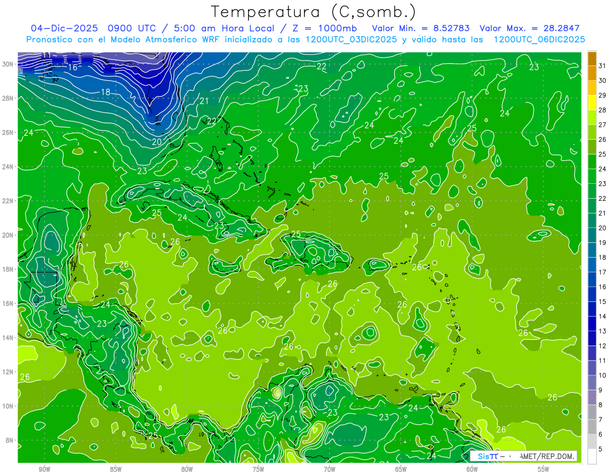Screen dimensions: 616x476
Task: Pick the lime legend swatch between 27 and 28
Action: (x=592, y=118)
